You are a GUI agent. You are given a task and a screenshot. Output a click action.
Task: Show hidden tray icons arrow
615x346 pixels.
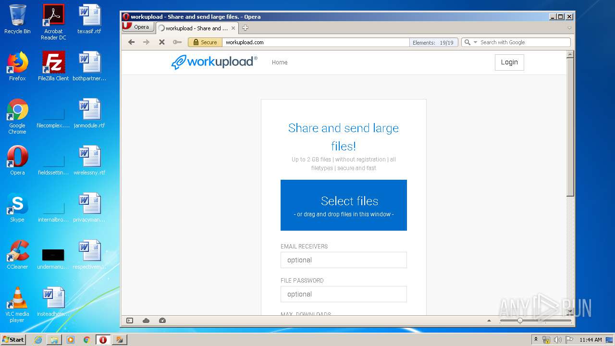(x=536, y=339)
